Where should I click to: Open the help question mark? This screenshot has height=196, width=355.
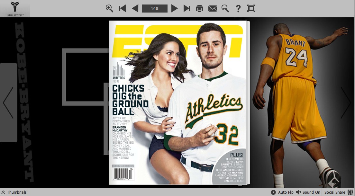click(x=238, y=9)
